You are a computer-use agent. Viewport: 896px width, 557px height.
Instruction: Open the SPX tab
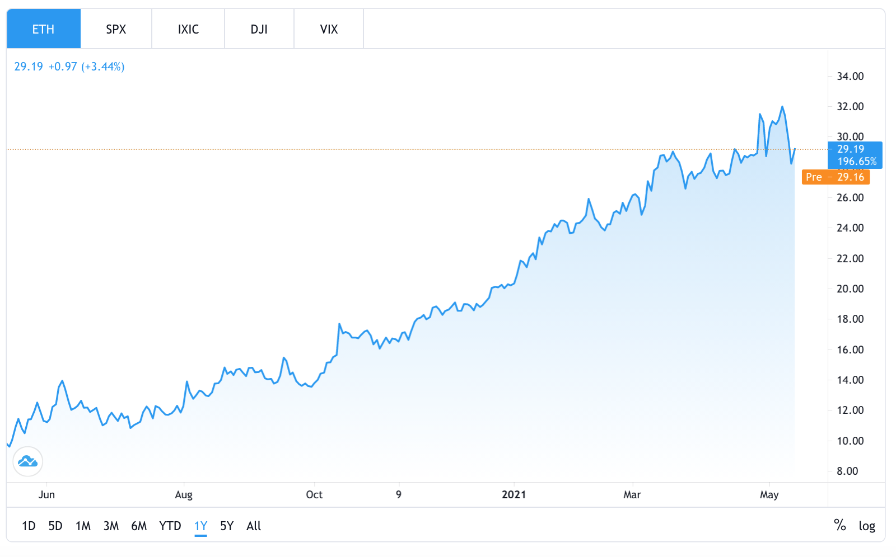tap(116, 29)
